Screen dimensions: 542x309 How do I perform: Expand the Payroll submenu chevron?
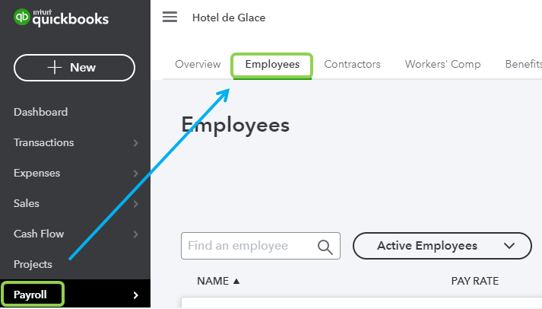pos(136,295)
